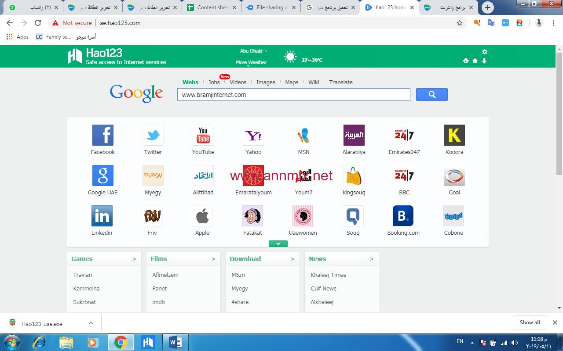The height and width of the screenshot is (351, 563).
Task: Select the Jobs search tab
Action: tap(214, 82)
